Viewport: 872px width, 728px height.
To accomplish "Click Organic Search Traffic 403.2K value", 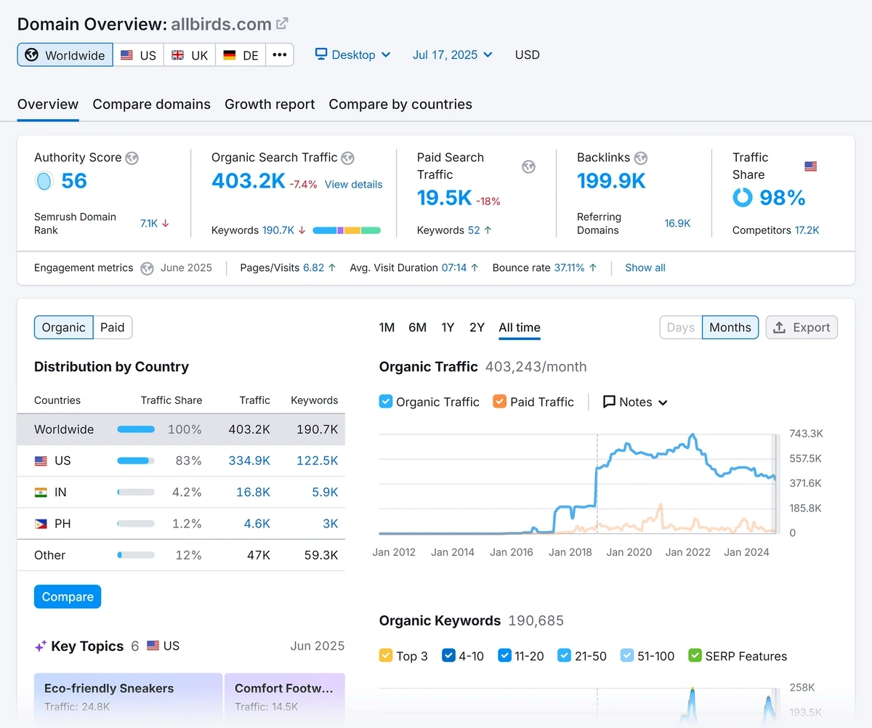I will point(249,181).
